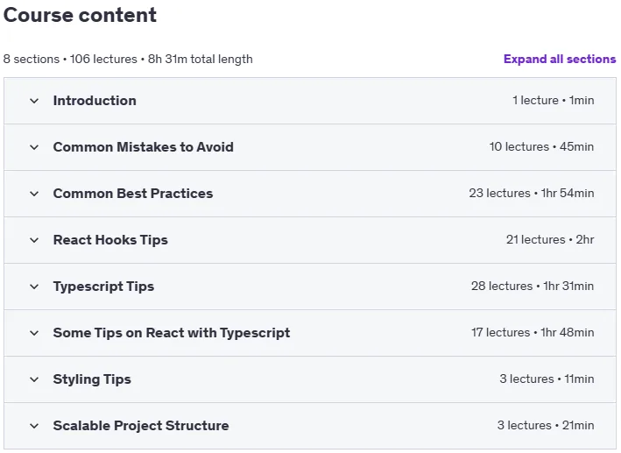The height and width of the screenshot is (453, 621).
Task: Select Common Best Practices section title
Action: click(x=133, y=194)
